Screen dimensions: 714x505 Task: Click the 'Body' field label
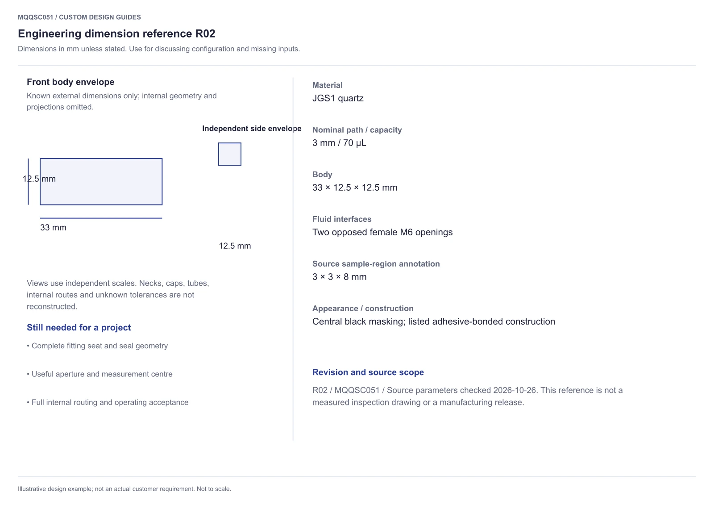pyautogui.click(x=322, y=175)
